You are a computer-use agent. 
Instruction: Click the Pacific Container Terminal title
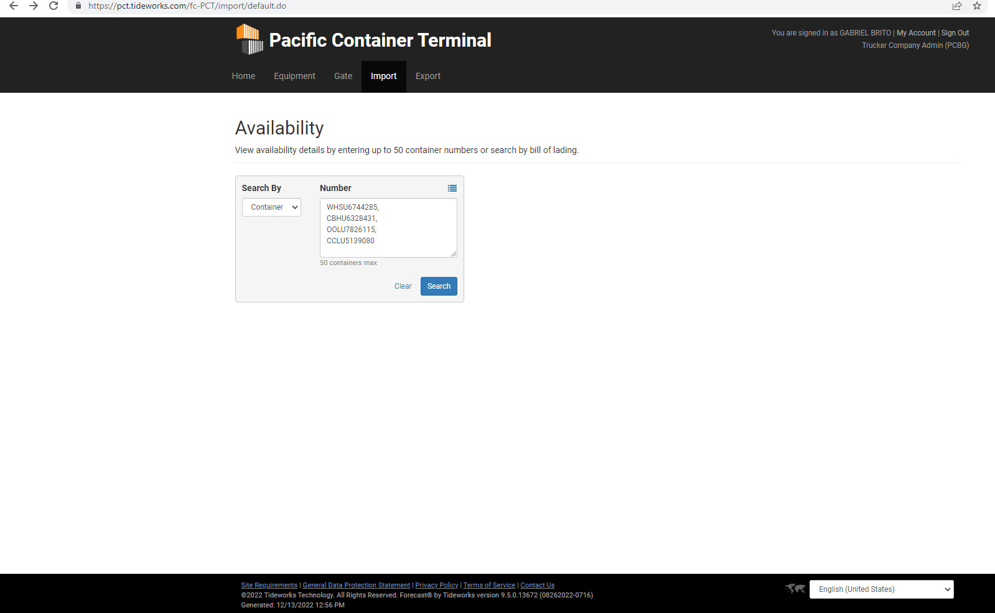pos(380,40)
